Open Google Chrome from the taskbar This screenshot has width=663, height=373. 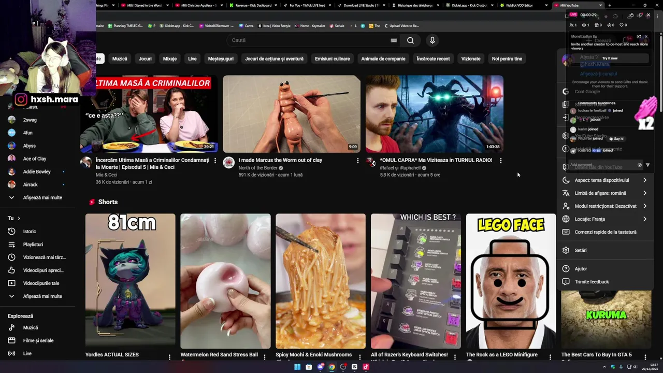331,367
